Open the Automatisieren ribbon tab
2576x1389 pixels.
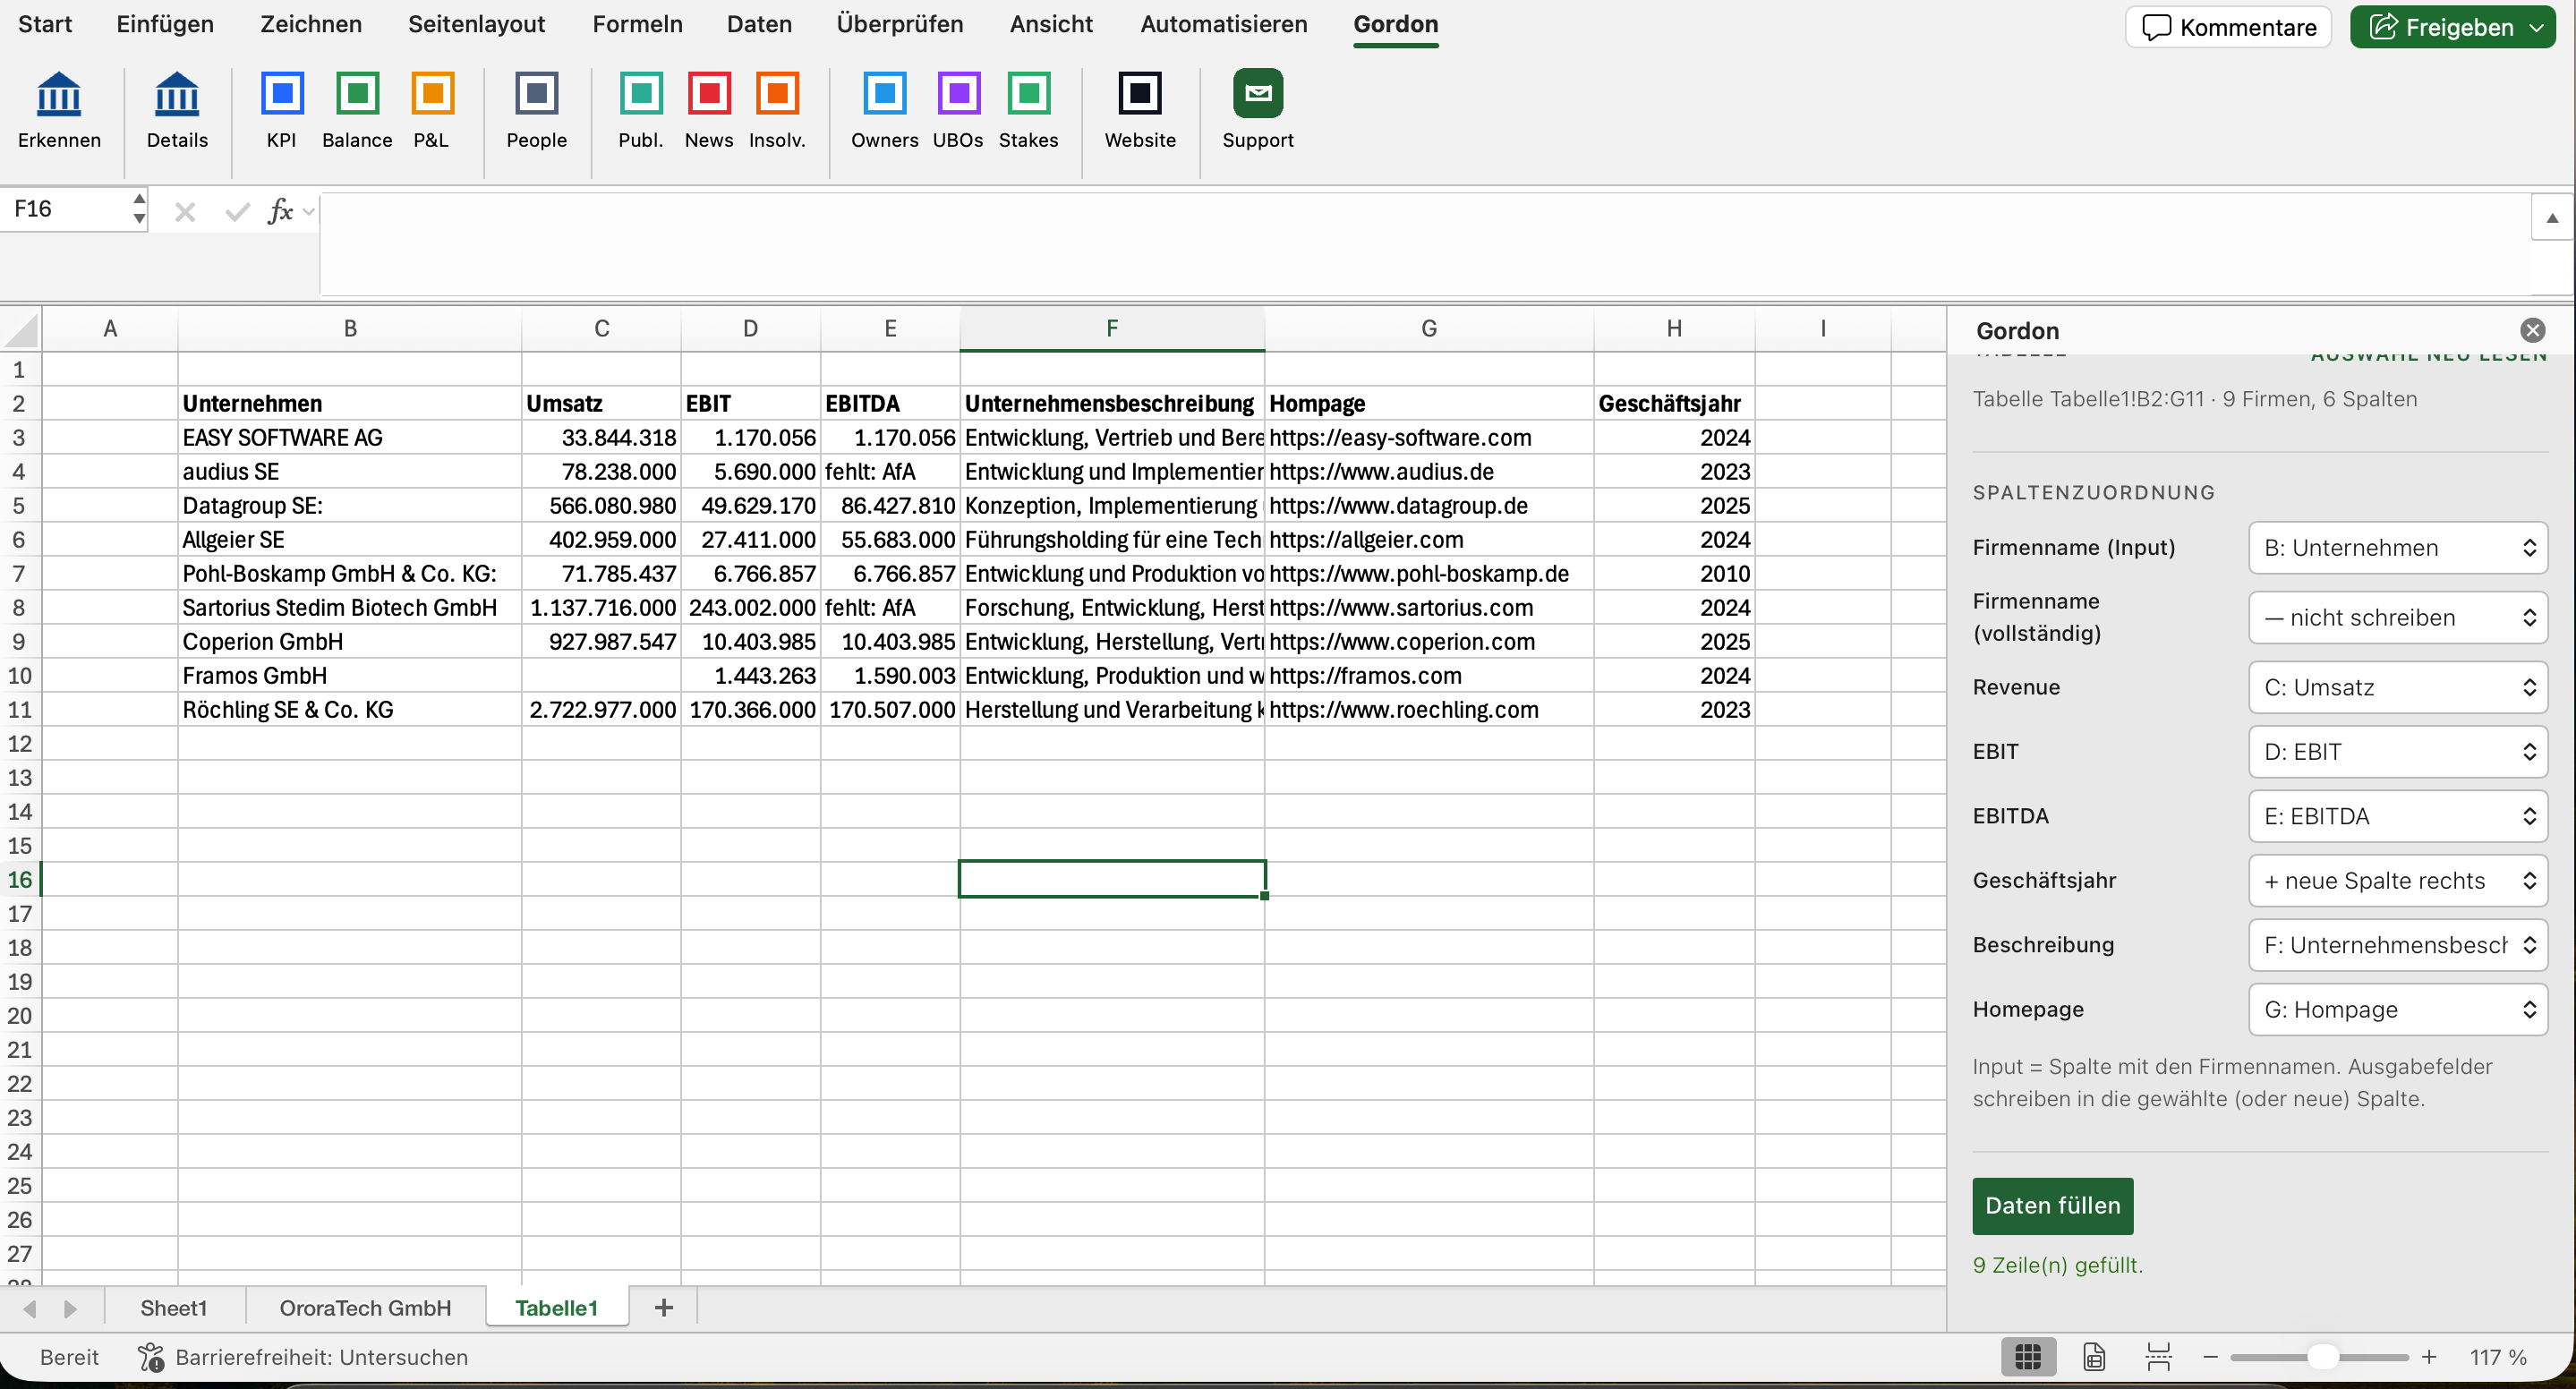point(1224,24)
